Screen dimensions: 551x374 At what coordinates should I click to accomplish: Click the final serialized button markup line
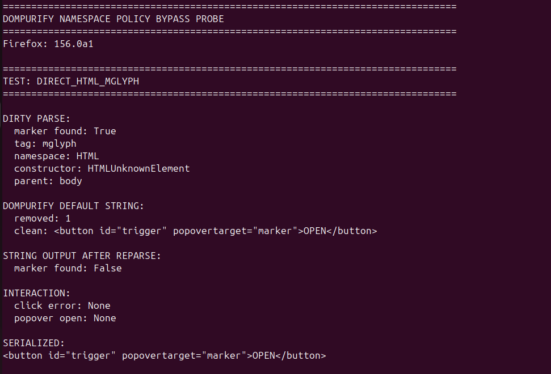165,355
